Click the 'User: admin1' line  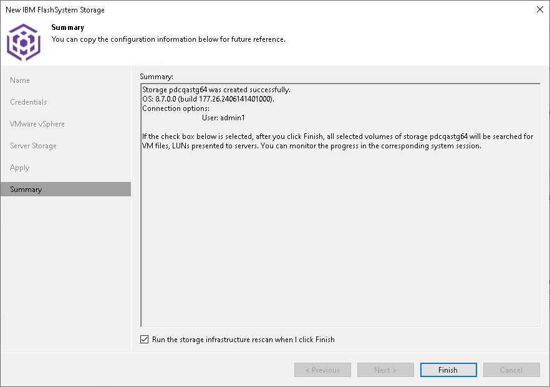[223, 118]
